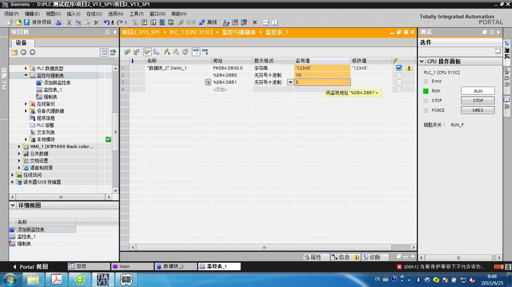
Task: Click the warning triangle in row 1
Action: (409, 68)
